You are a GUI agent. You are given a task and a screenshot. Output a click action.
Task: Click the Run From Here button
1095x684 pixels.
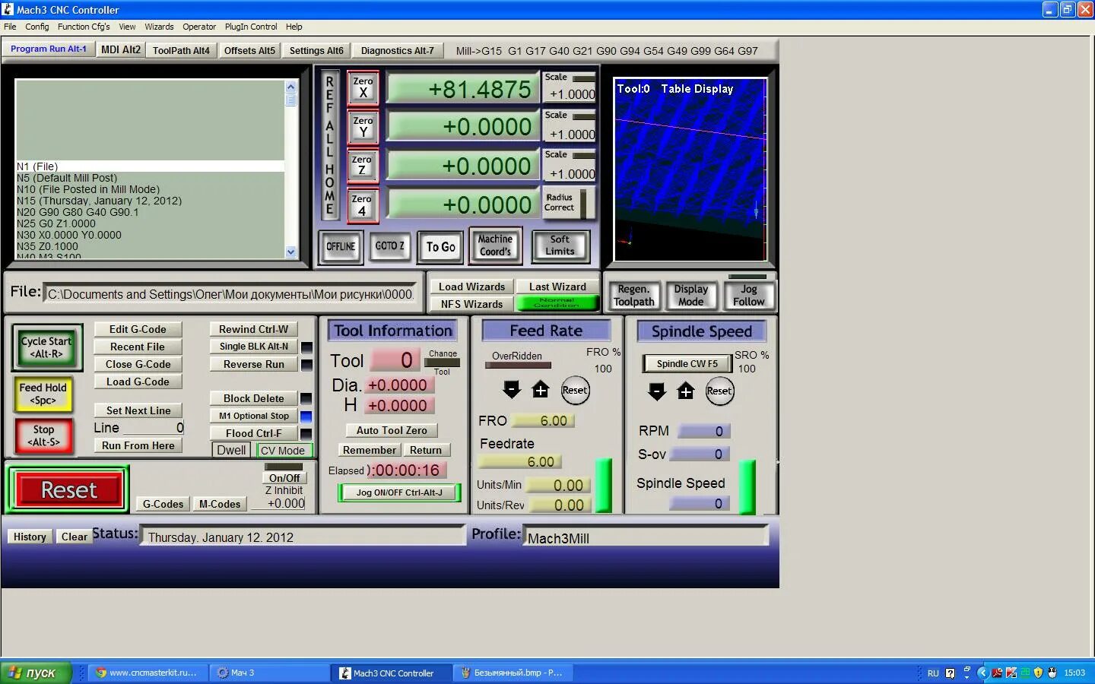[x=138, y=445]
